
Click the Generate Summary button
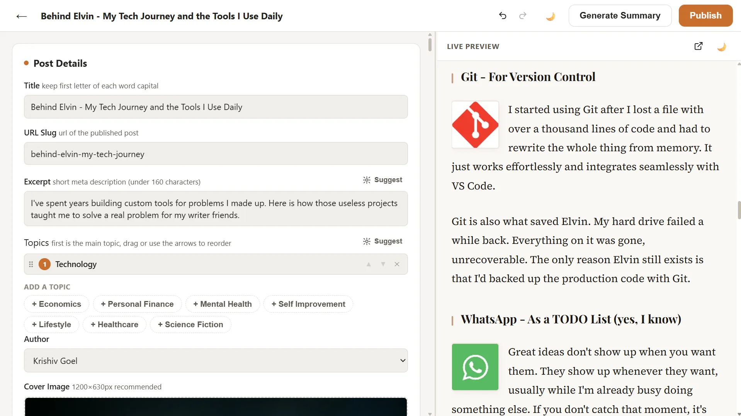click(620, 15)
